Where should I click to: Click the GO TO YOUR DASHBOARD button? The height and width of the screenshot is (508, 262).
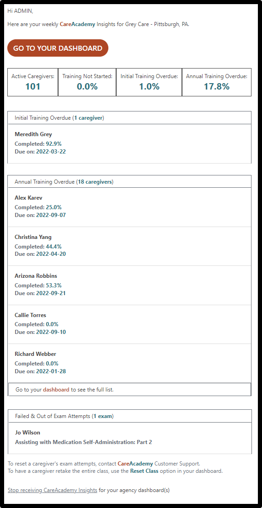click(58, 48)
